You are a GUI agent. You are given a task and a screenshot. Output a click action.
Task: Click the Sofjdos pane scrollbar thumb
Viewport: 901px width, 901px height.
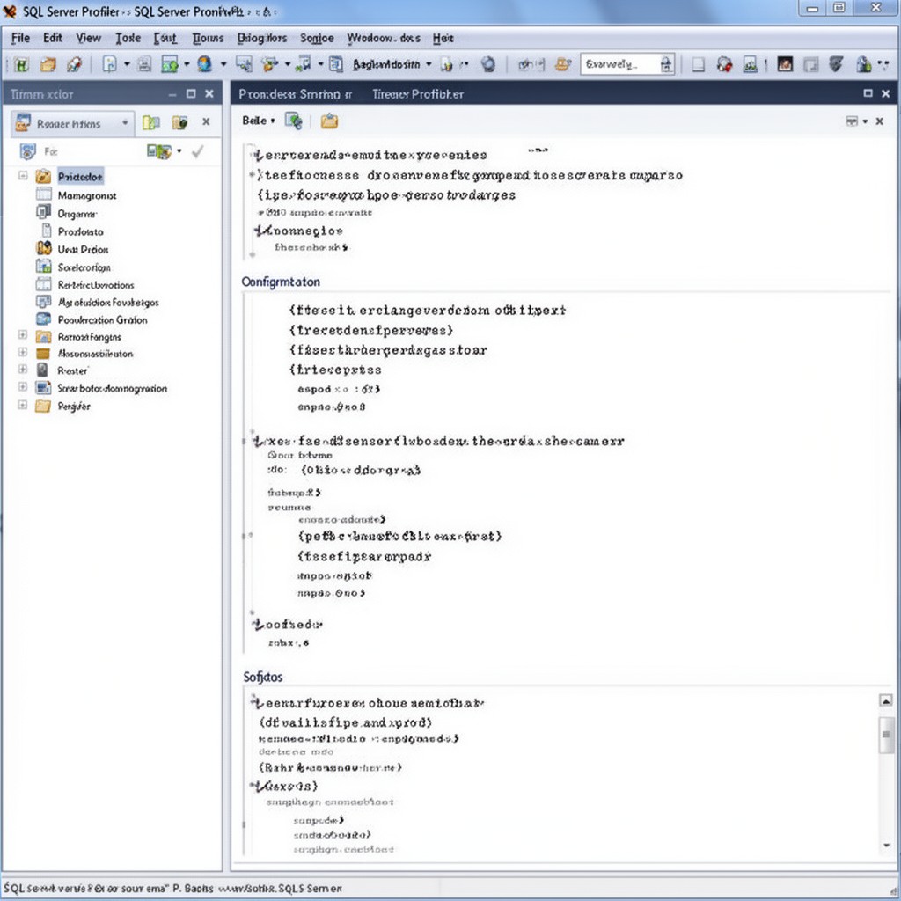(886, 734)
